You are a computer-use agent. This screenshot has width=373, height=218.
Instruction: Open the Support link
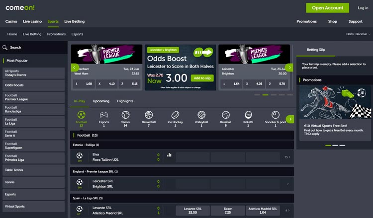pos(356,21)
